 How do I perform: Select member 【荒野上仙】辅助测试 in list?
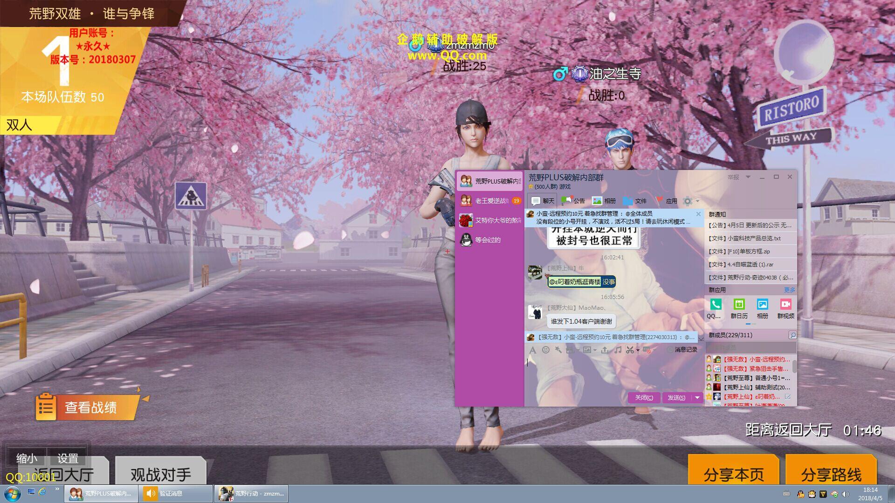pyautogui.click(x=748, y=387)
